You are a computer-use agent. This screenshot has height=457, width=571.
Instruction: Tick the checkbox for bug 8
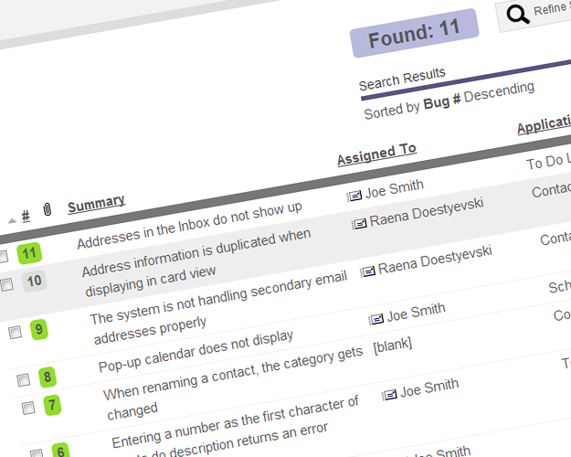click(23, 379)
